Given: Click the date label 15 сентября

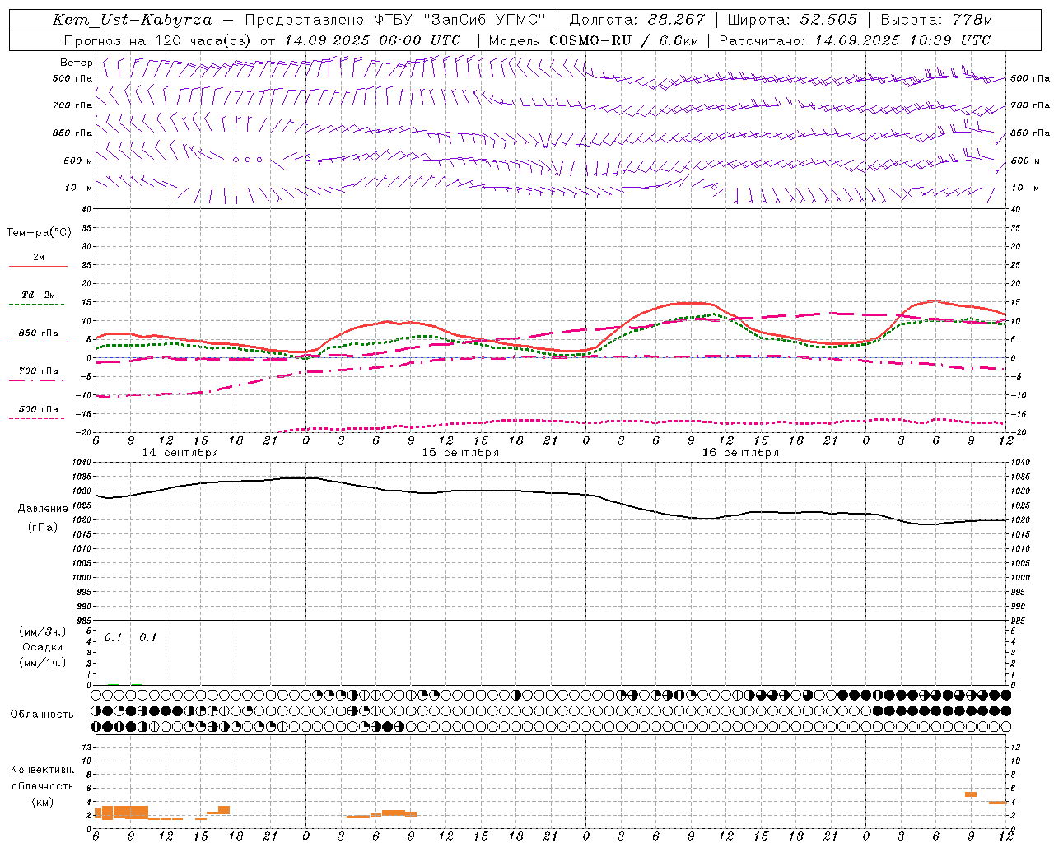Looking at the screenshot, I should click(460, 453).
